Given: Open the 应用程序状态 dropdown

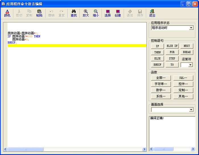Looking at the screenshot, I should pos(191,28).
